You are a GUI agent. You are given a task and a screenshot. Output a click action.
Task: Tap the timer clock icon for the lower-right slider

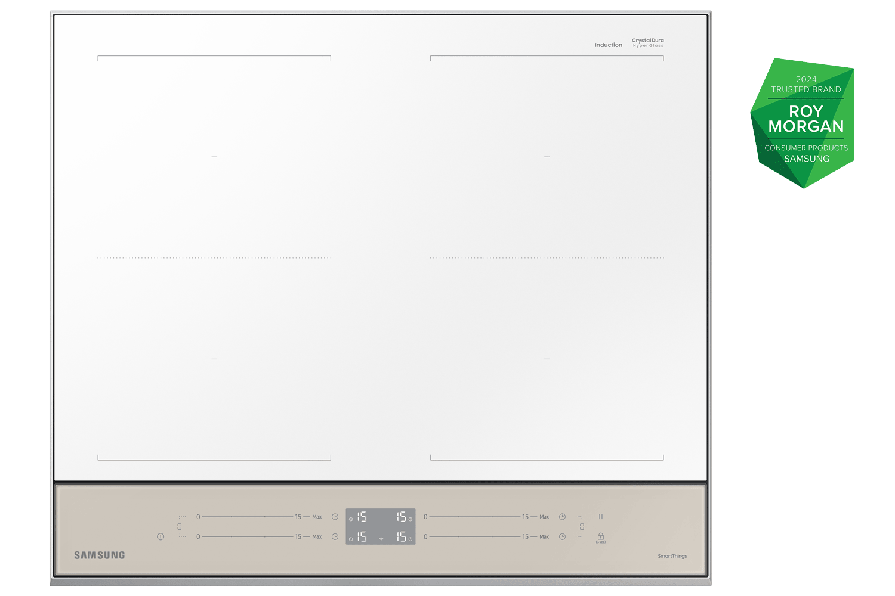click(x=562, y=537)
